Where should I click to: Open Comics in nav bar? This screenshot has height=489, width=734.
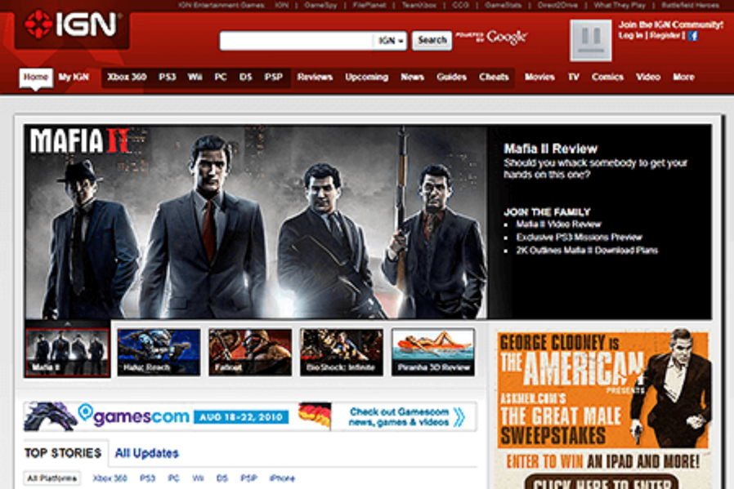point(607,77)
